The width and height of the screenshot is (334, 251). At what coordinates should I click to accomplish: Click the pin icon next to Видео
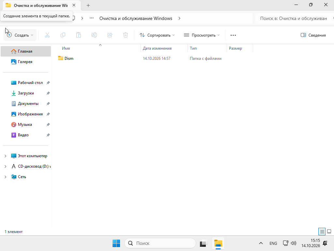tap(48, 135)
